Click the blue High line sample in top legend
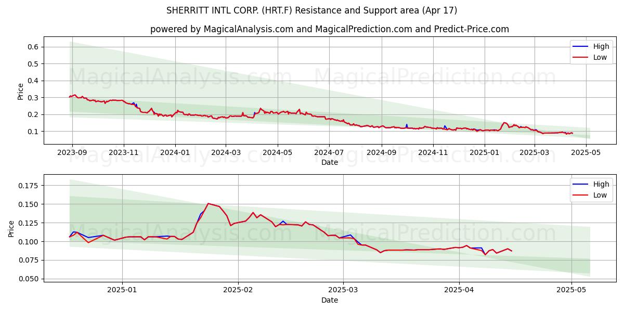This screenshot has width=624, height=312. (x=581, y=47)
